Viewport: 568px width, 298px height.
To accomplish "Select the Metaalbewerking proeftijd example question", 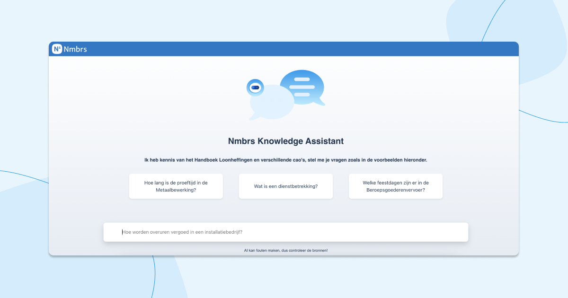I will 176,186.
